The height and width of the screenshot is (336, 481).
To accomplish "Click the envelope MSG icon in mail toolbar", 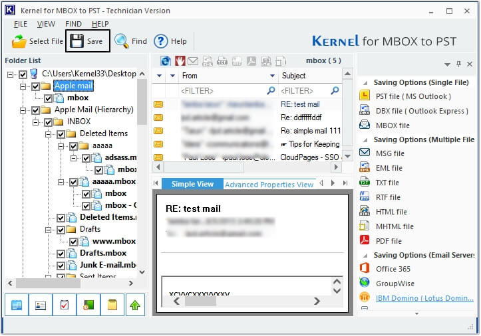I will tap(193, 61).
